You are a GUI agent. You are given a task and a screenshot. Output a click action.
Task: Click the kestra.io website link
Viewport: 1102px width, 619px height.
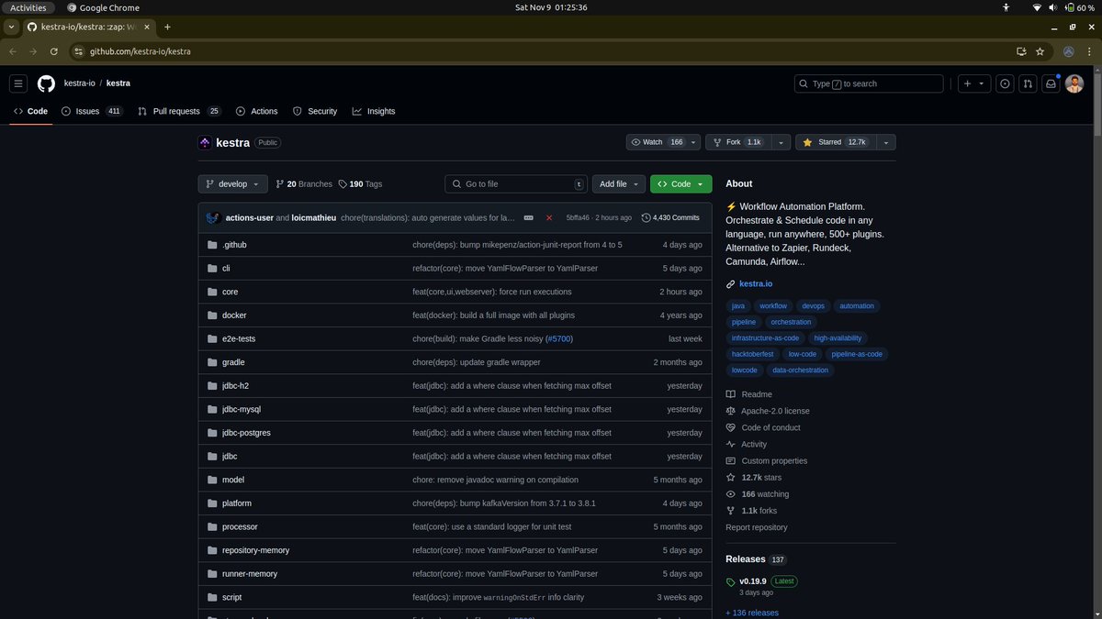click(x=756, y=284)
